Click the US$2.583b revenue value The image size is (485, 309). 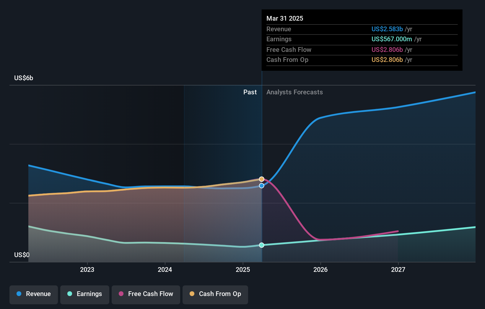(387, 29)
